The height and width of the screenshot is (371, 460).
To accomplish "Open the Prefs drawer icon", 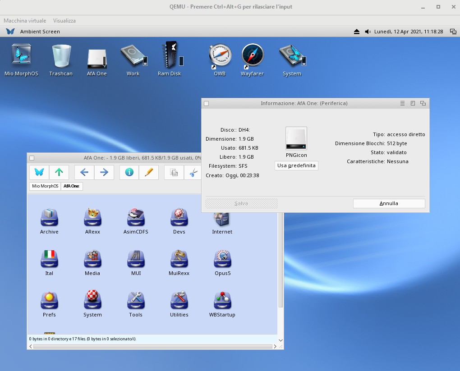I will 49,301.
